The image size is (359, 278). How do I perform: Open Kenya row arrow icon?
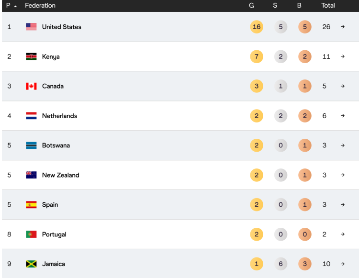[343, 56]
